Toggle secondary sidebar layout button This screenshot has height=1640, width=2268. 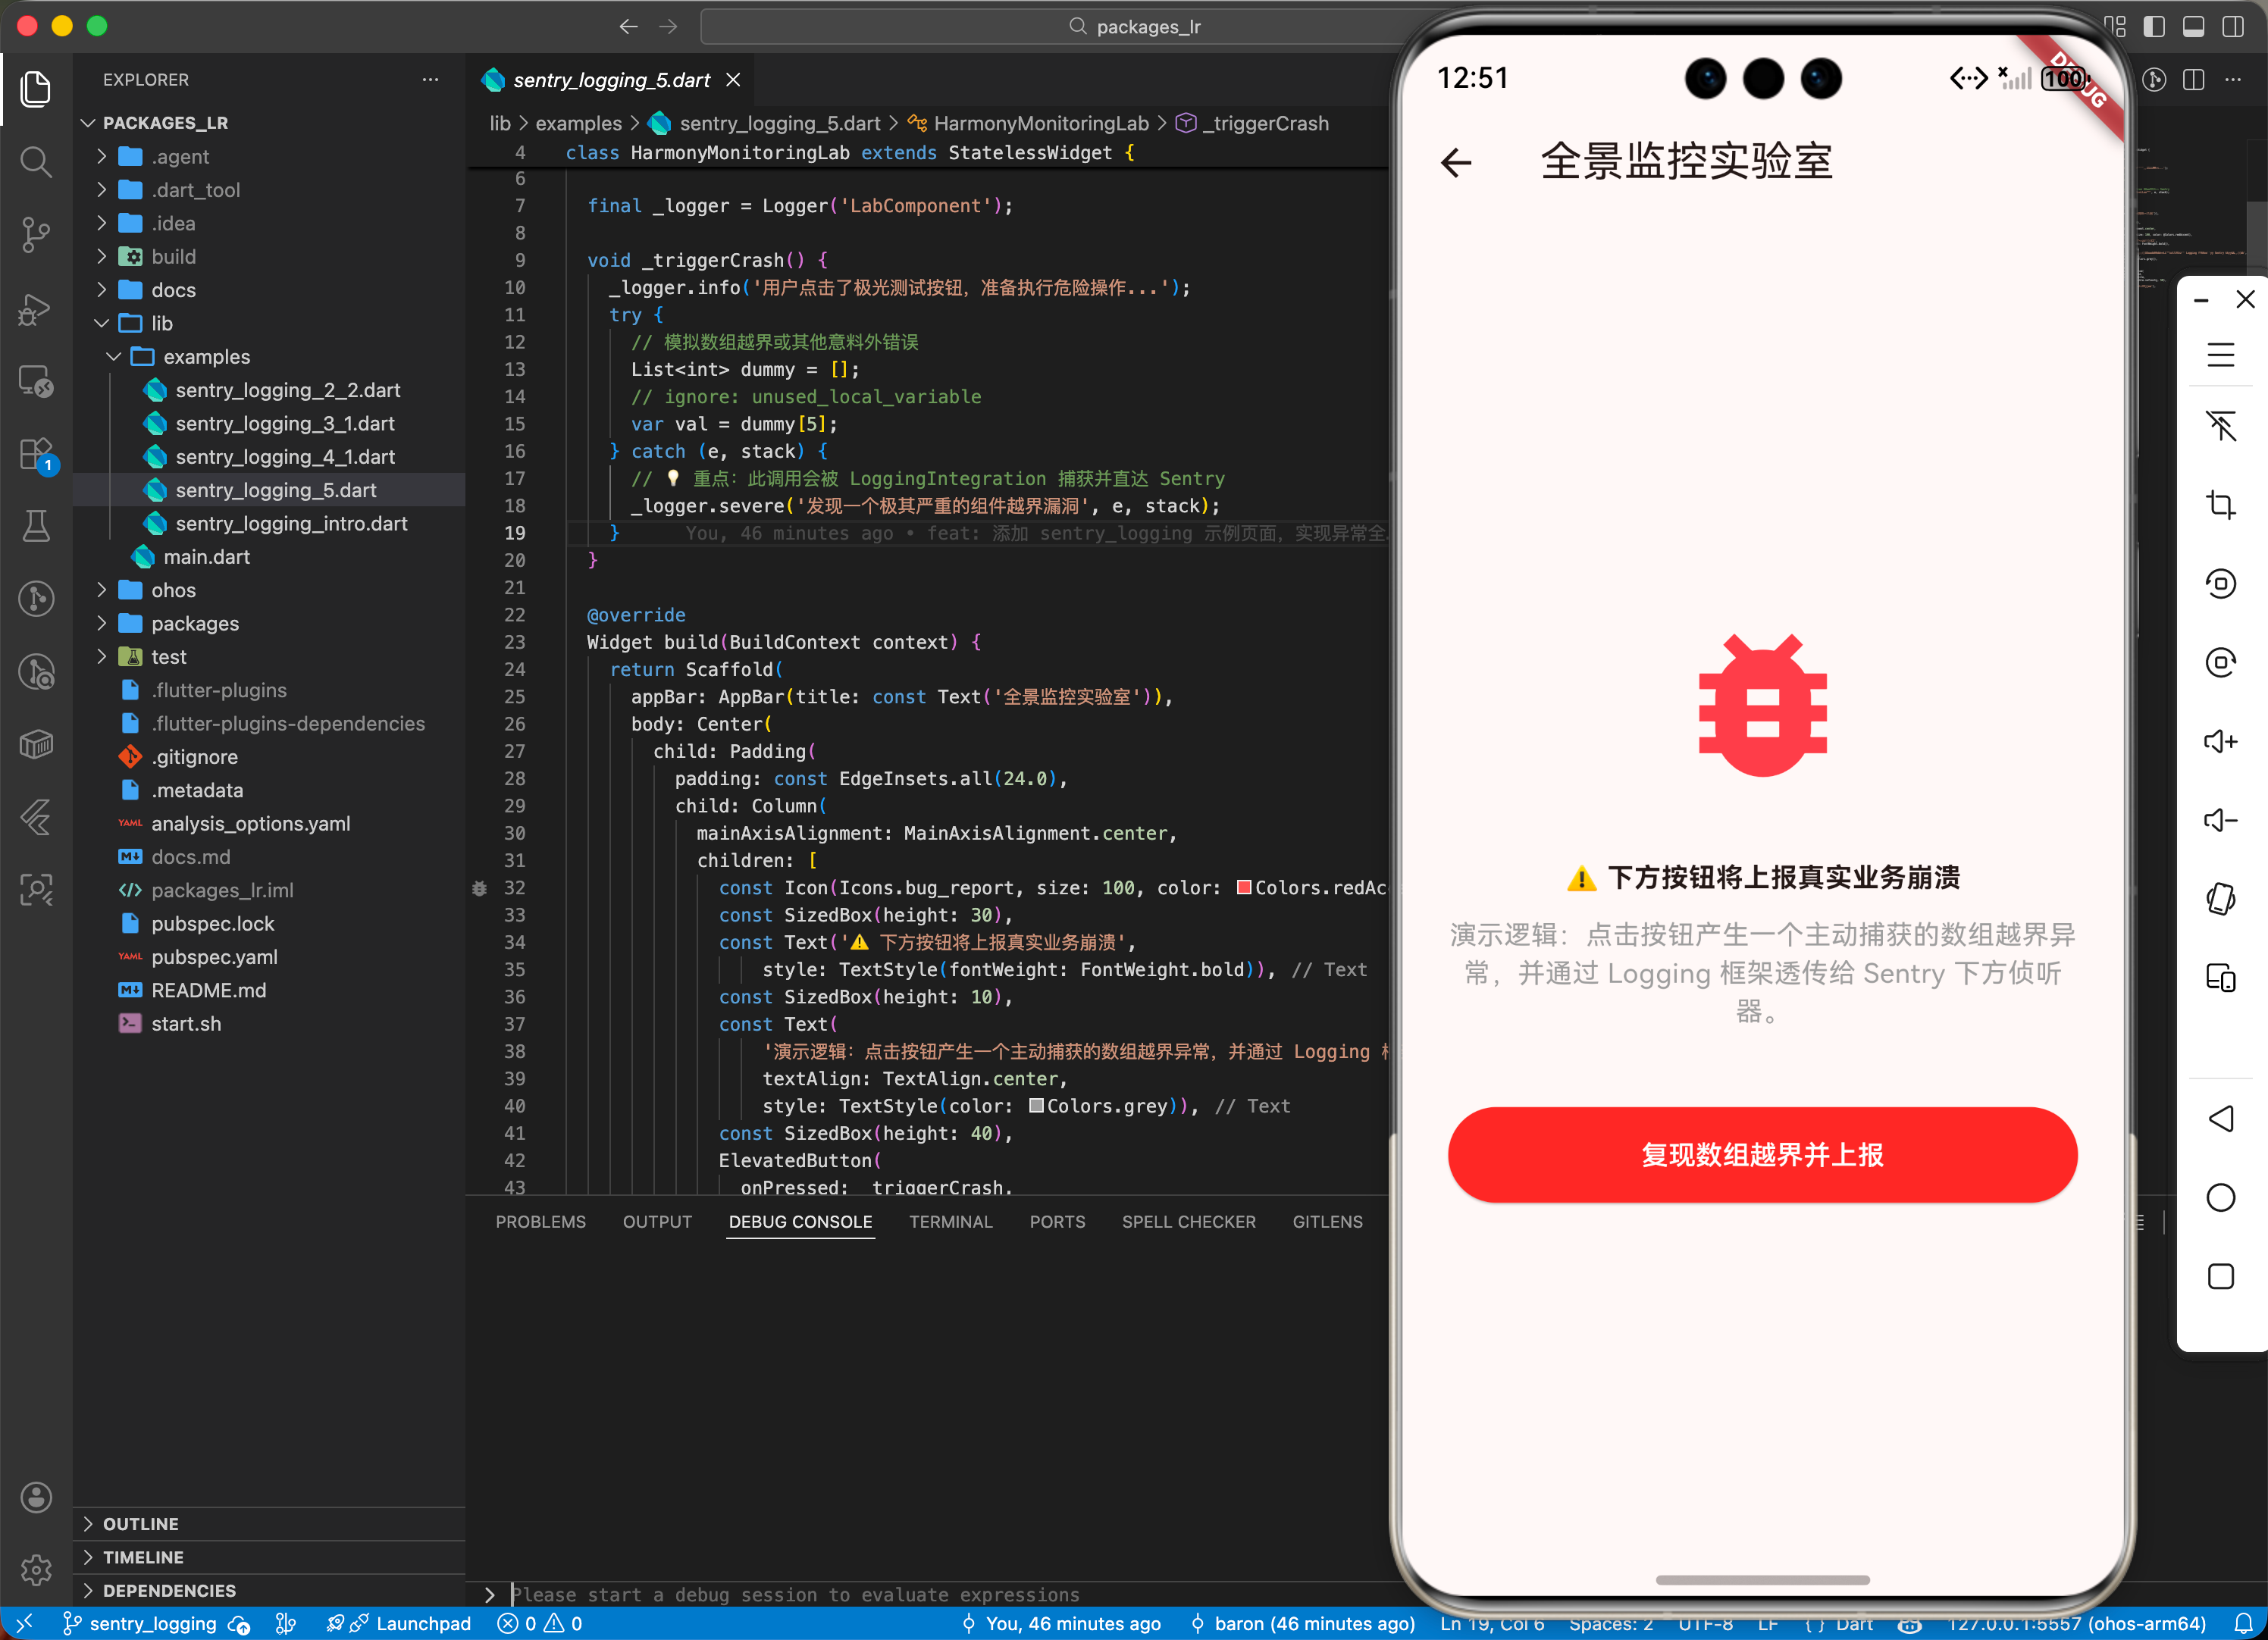pyautogui.click(x=2232, y=26)
